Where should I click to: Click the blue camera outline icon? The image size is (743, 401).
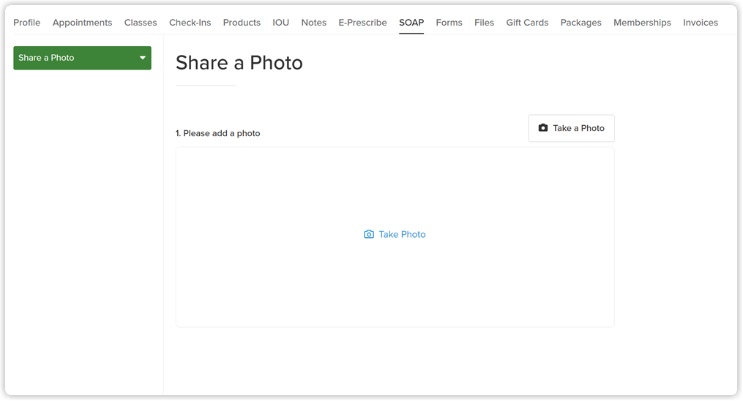pyautogui.click(x=369, y=234)
